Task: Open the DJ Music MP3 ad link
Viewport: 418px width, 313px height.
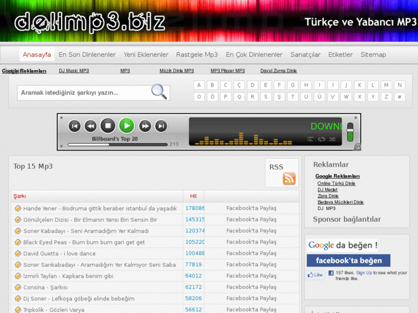Action: click(x=74, y=71)
